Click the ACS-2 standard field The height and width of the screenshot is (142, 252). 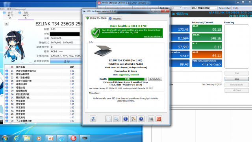tap(66, 51)
